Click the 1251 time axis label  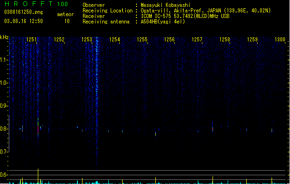(31, 40)
